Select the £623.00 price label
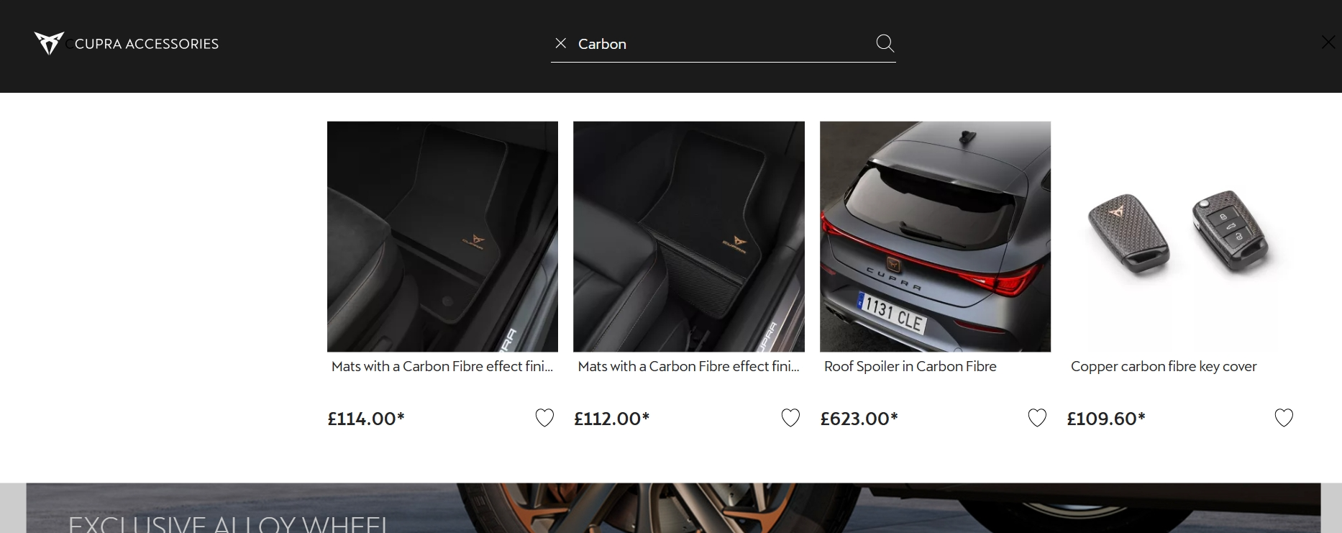1342x533 pixels. point(859,419)
